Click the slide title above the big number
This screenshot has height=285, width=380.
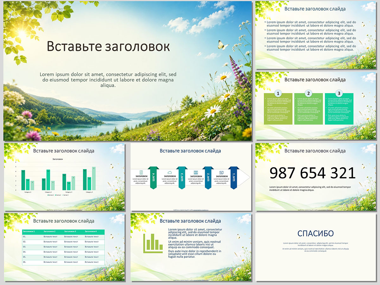315,151
